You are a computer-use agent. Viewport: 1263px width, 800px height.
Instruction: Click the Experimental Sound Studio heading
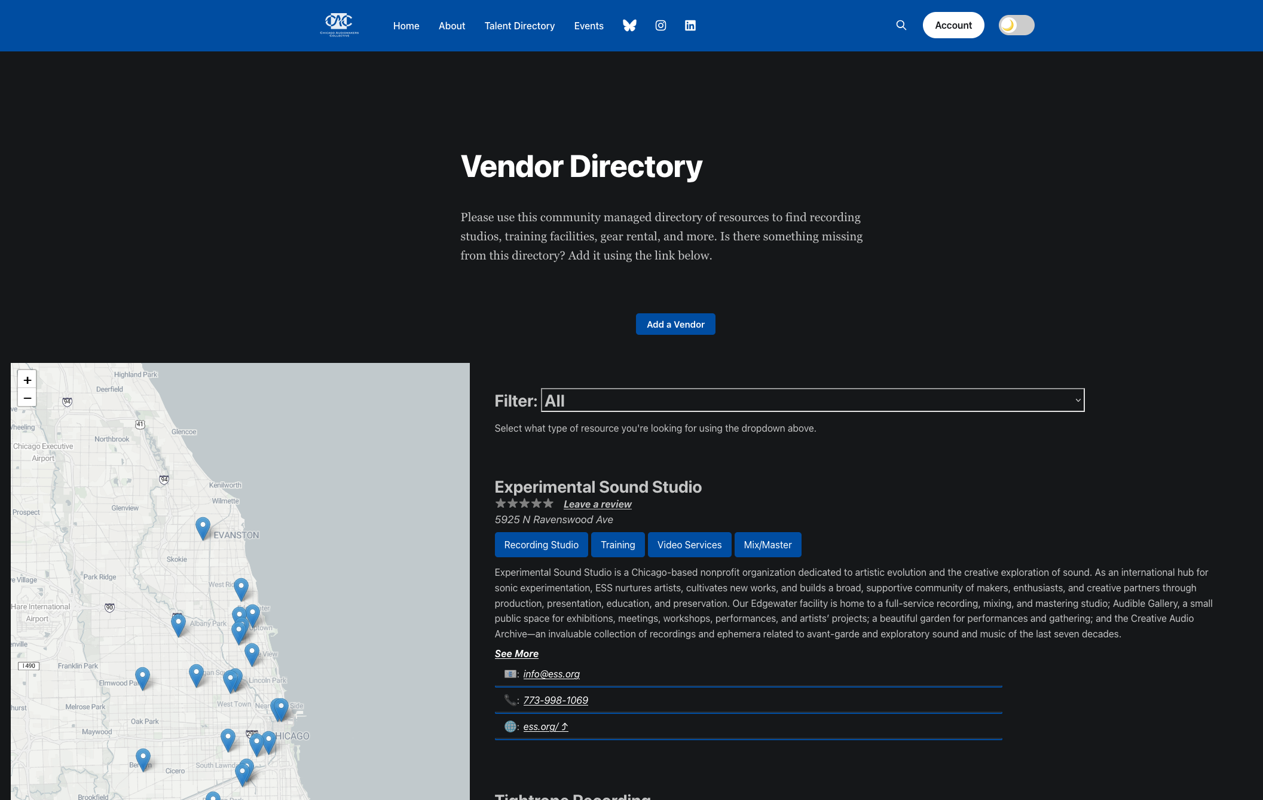pos(598,487)
